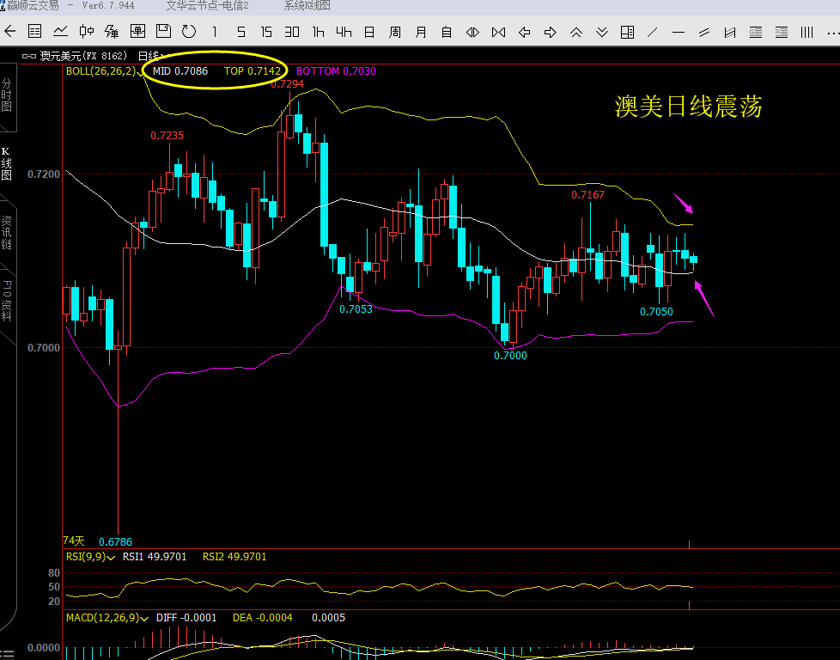This screenshot has height=660, width=840.
Task: Click the horizontal compress chart icon
Action: (x=498, y=32)
